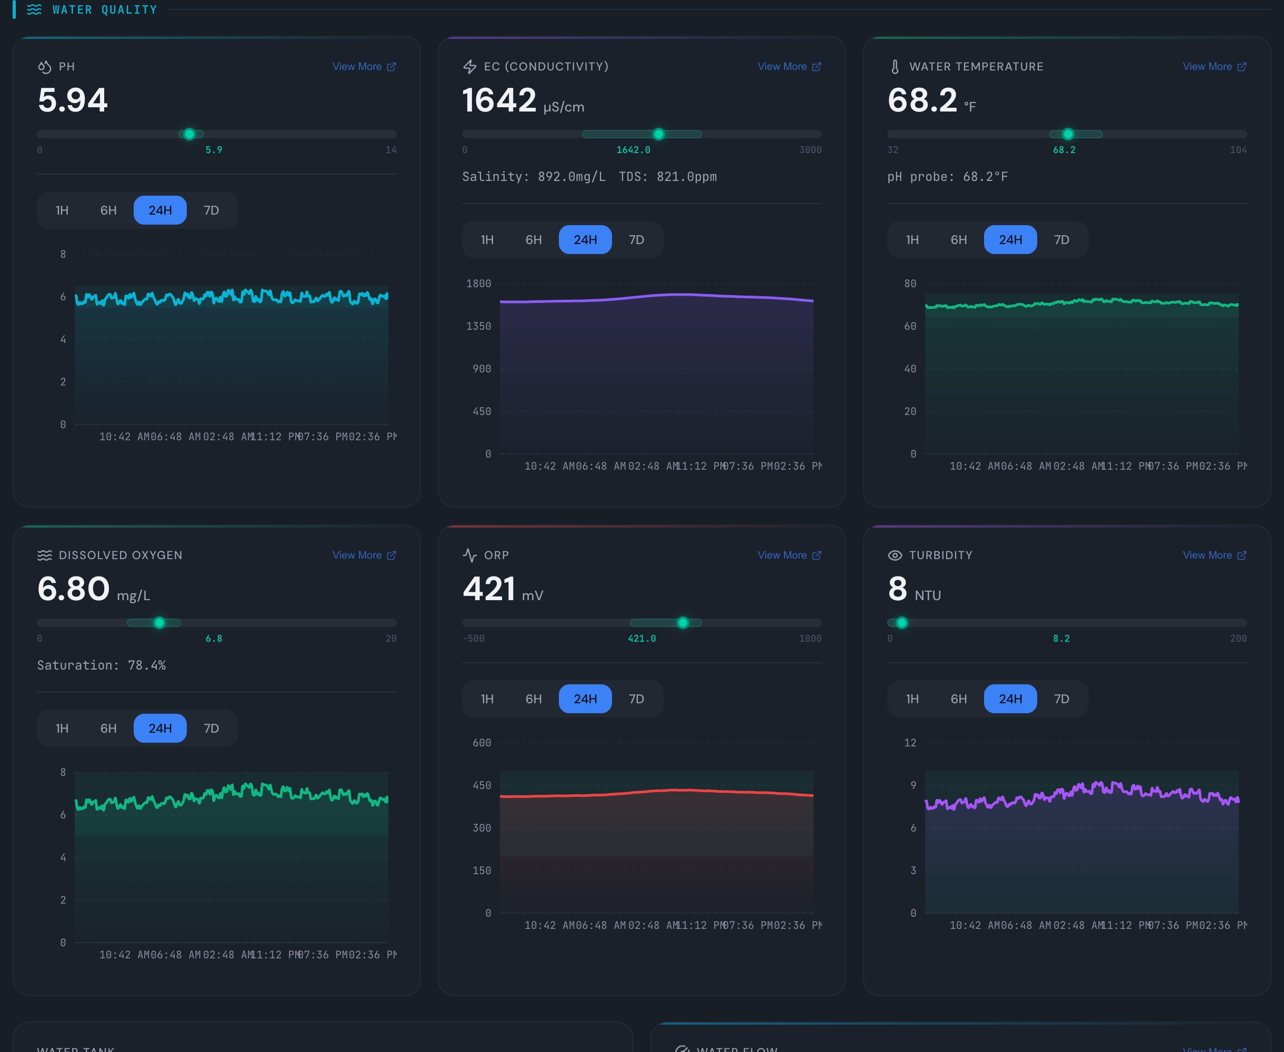Select 24H range on the Turbidity chart

[x=1010, y=699]
